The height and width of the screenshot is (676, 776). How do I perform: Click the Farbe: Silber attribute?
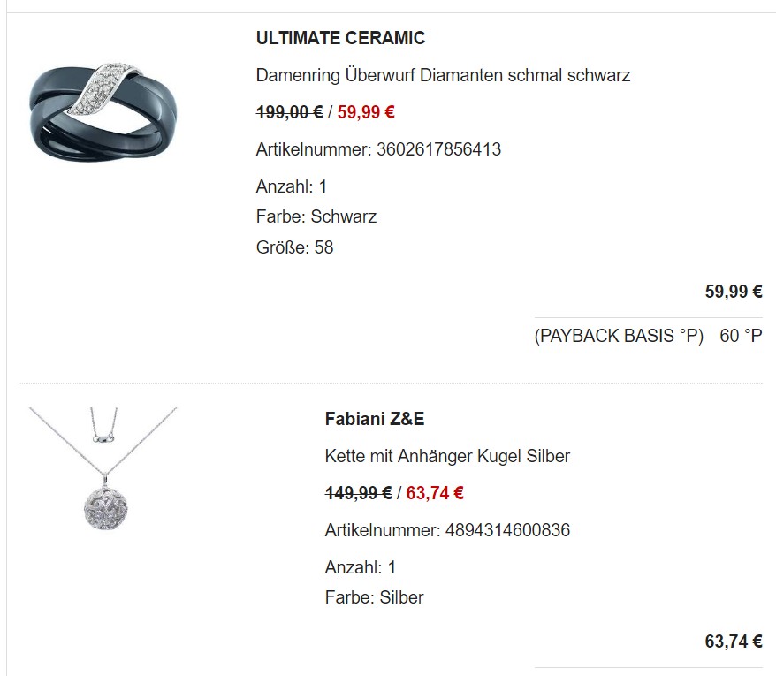(x=375, y=597)
